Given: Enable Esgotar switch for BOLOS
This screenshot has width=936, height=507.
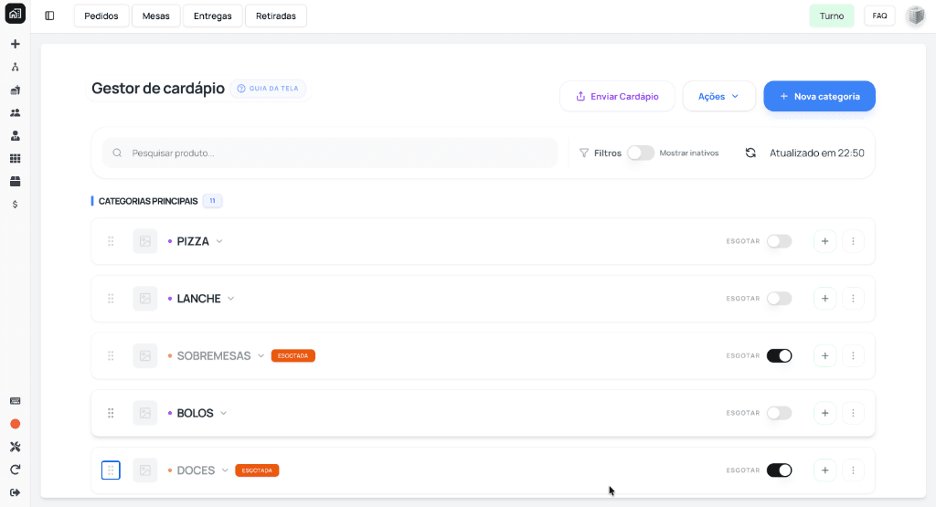Looking at the screenshot, I should point(779,413).
